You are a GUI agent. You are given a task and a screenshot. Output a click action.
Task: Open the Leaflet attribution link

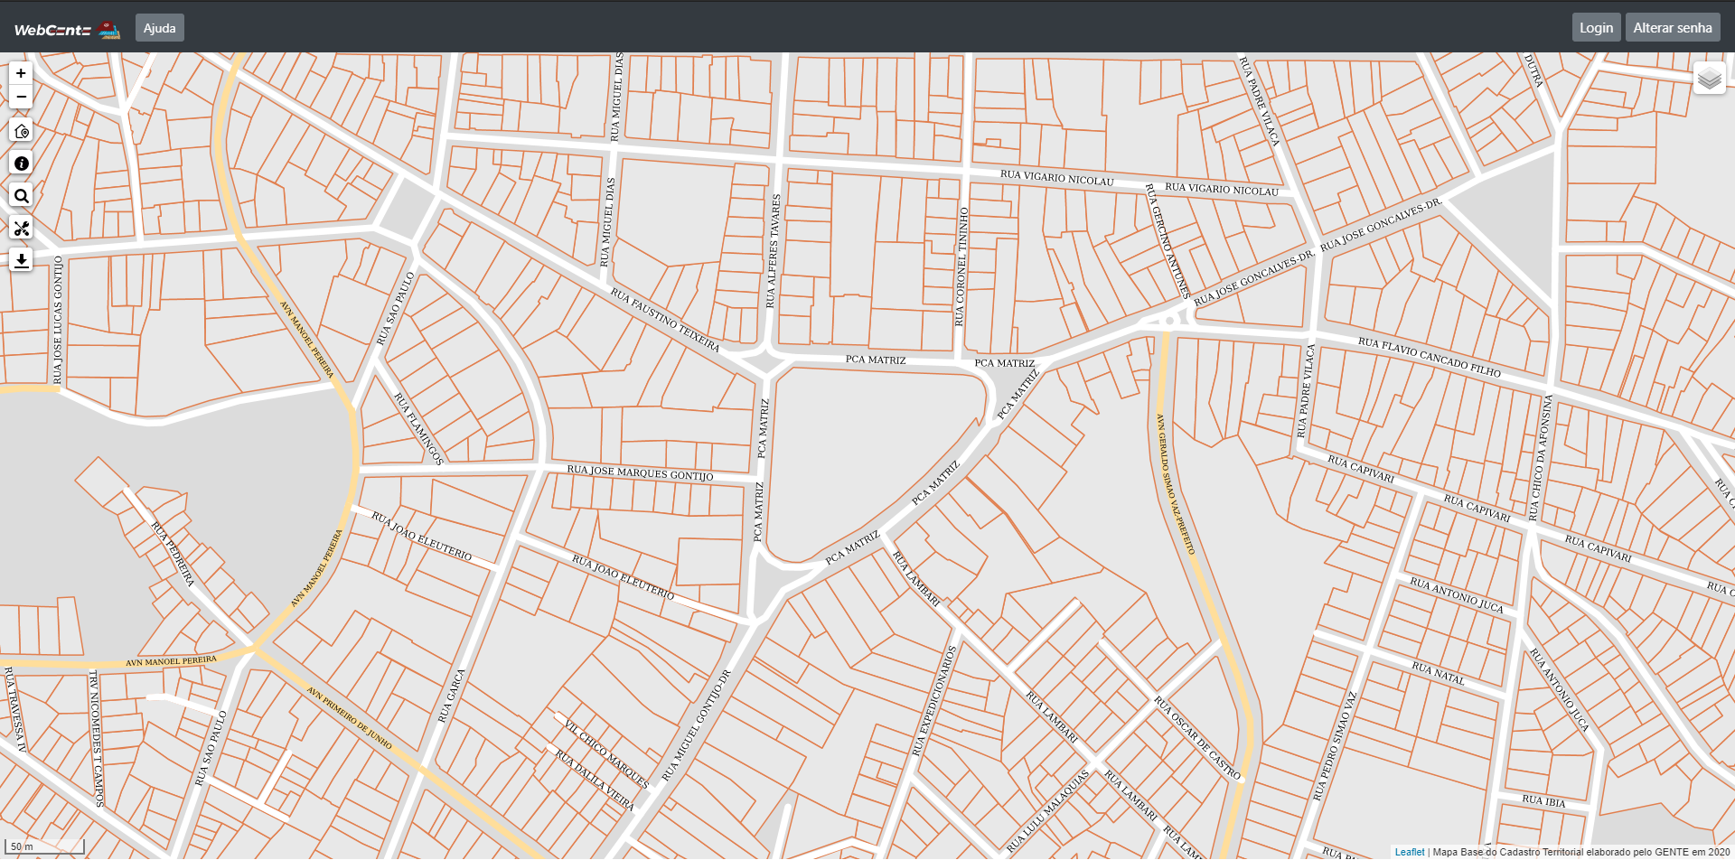point(1409,852)
